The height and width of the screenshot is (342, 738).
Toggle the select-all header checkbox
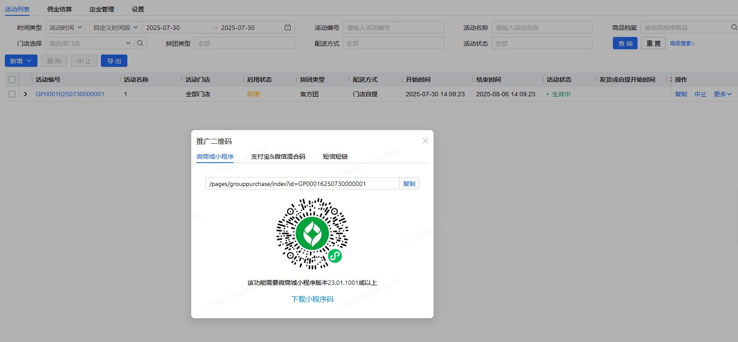pyautogui.click(x=12, y=80)
